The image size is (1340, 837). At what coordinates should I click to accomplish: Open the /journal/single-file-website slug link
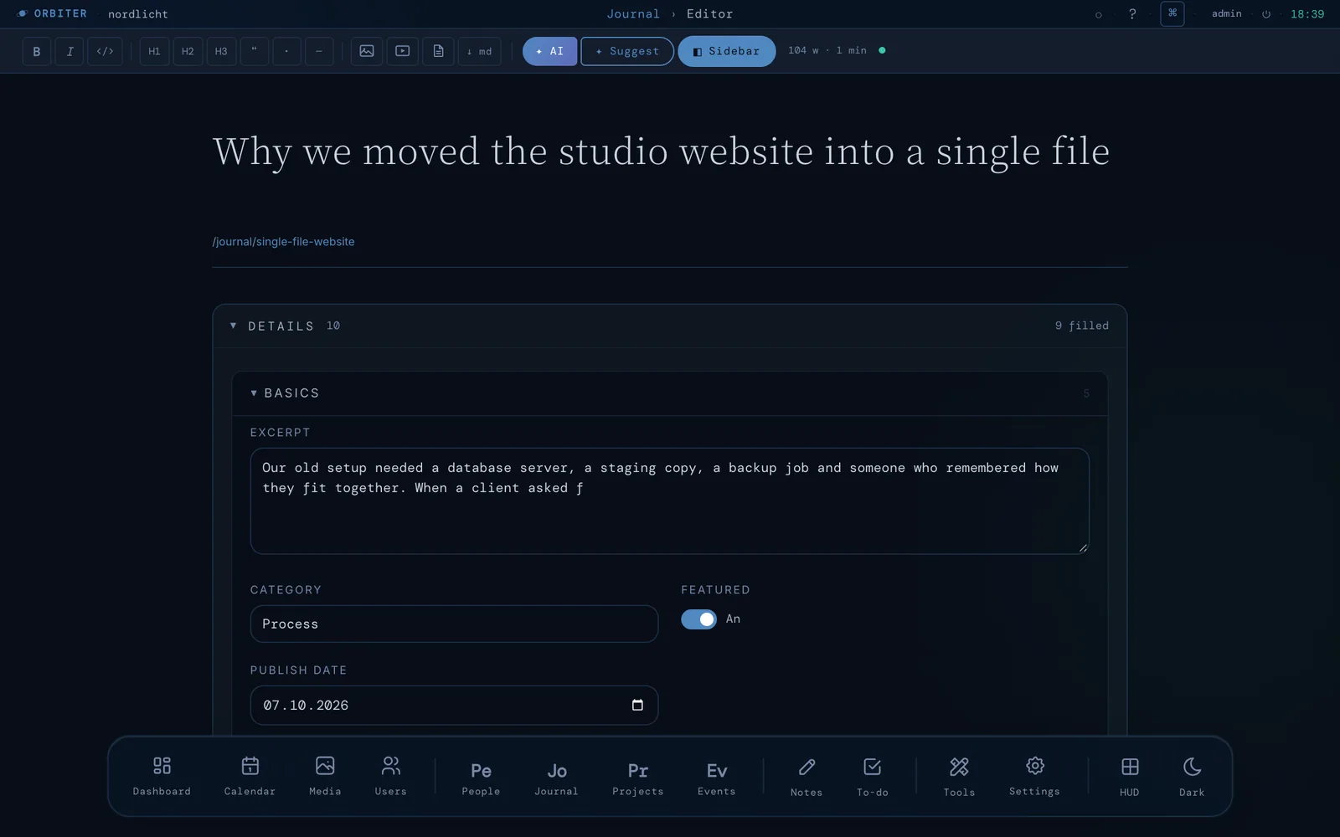click(x=284, y=241)
